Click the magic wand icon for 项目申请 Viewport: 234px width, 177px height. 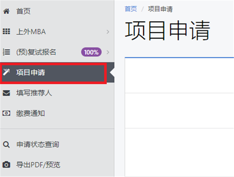[6, 72]
